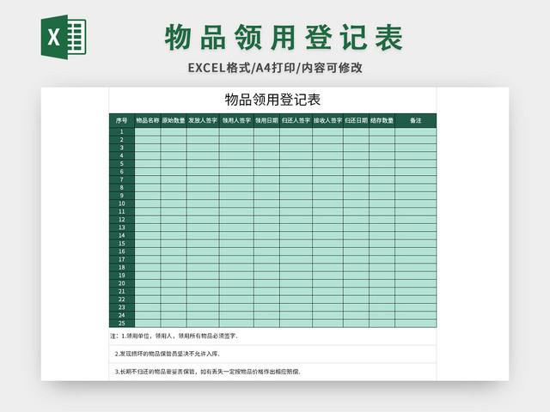Click row number 6 in 序号 column

122,172
